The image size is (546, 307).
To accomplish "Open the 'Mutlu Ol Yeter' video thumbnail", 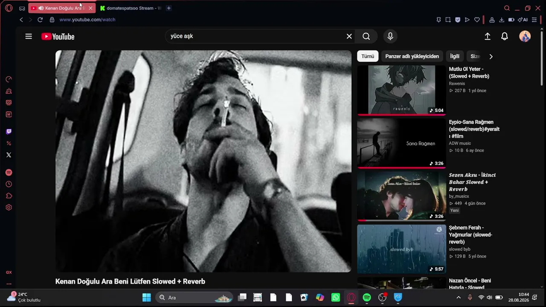I will tap(401, 90).
